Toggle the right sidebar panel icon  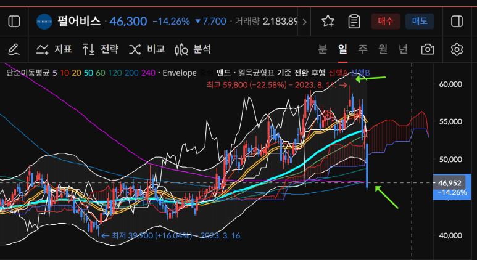(x=456, y=22)
